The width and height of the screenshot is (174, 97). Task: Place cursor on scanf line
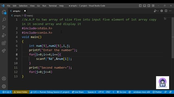(x=54, y=59)
